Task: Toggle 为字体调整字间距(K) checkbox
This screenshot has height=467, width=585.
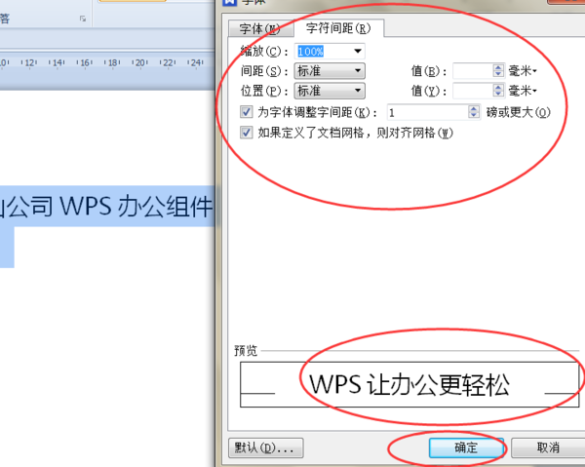Action: click(x=247, y=112)
